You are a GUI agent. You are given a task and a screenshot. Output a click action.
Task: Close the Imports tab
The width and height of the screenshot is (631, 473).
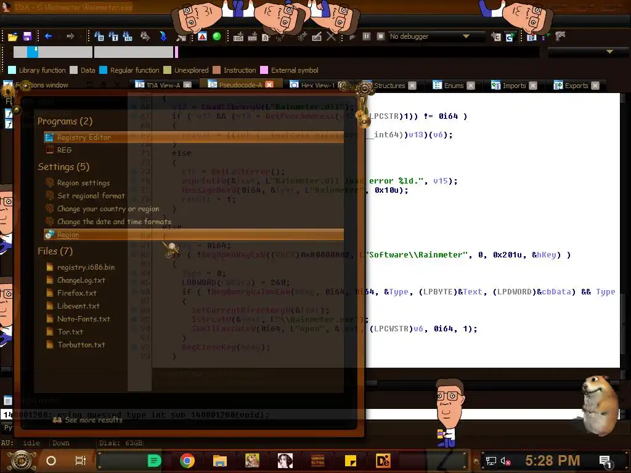click(x=533, y=85)
